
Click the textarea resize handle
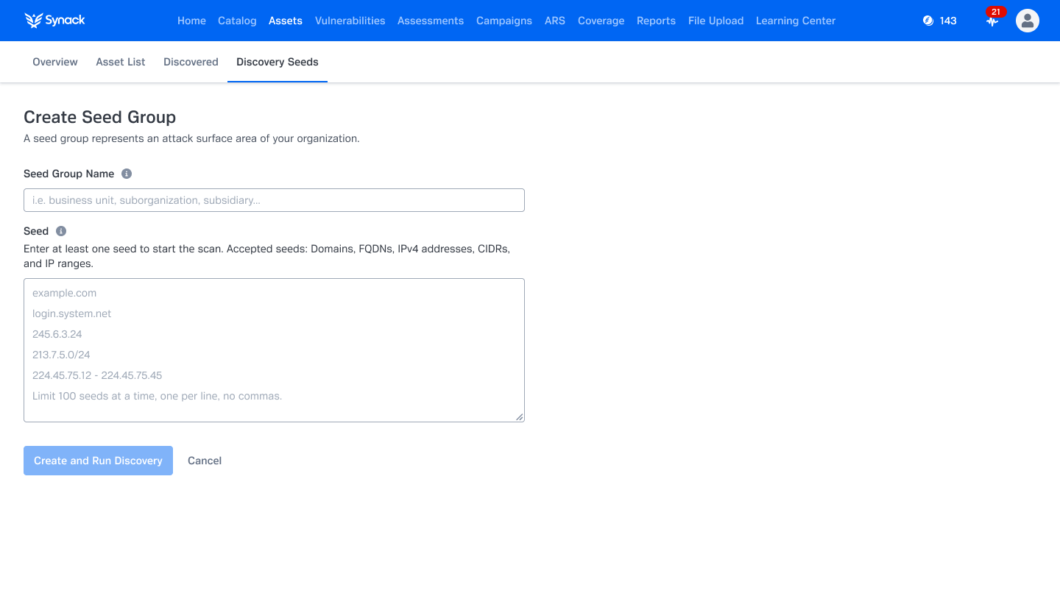click(520, 417)
